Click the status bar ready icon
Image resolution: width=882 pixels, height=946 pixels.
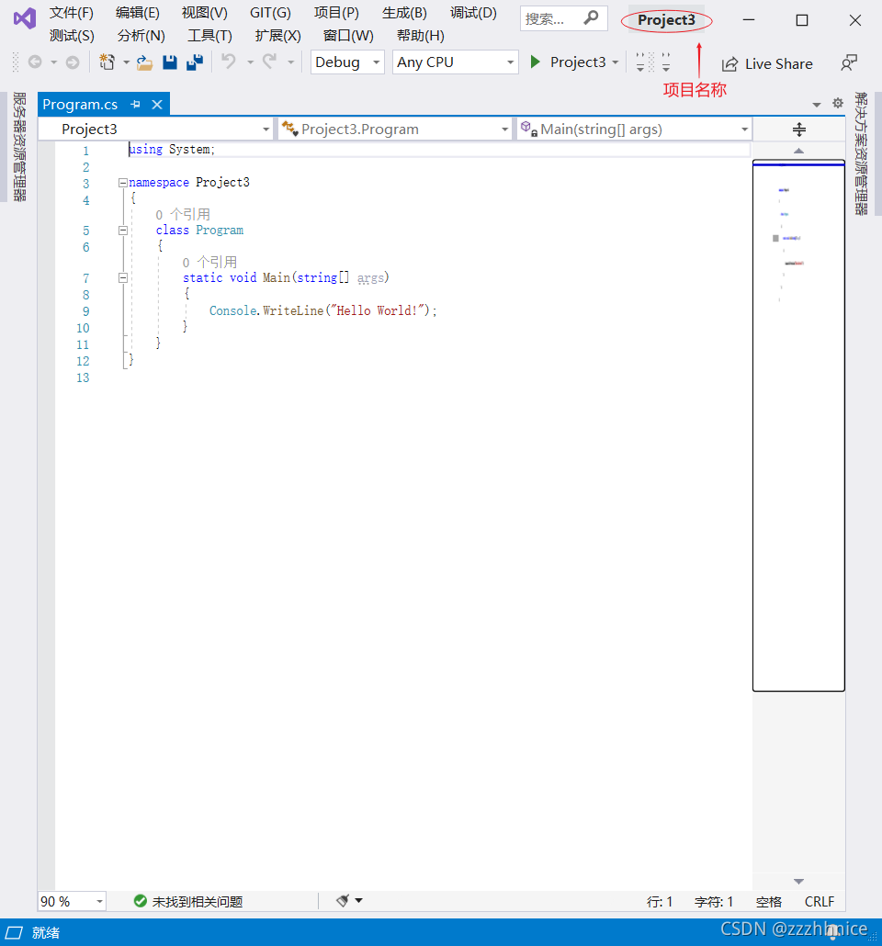pyautogui.click(x=14, y=933)
